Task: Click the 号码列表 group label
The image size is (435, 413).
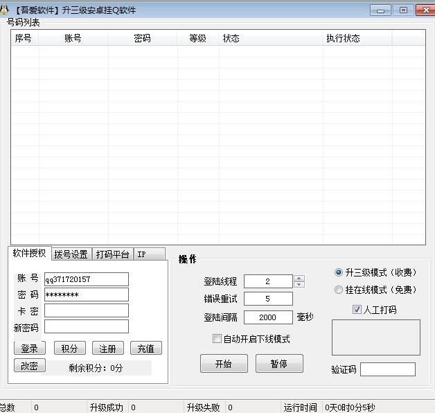Action: (x=24, y=22)
